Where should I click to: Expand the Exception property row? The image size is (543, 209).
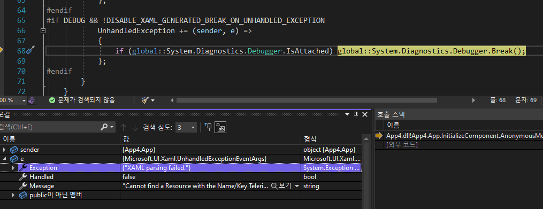coord(14,168)
